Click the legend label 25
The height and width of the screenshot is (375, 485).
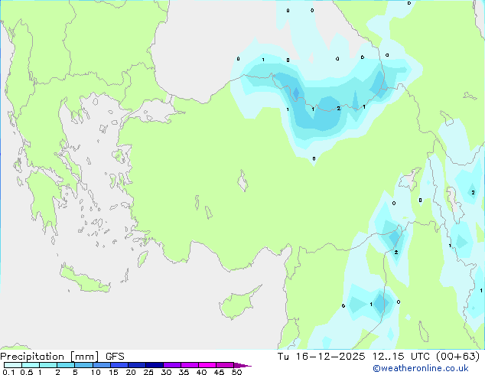148,372
